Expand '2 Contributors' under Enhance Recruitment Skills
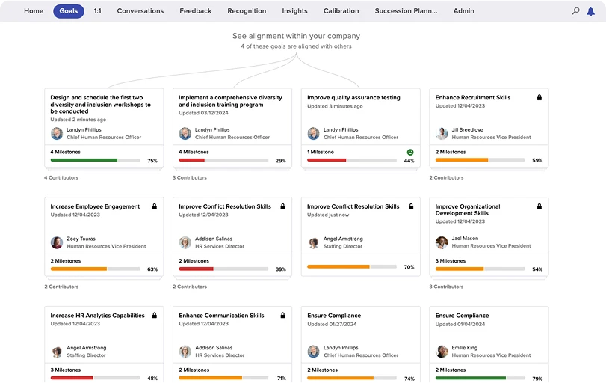 coord(446,177)
